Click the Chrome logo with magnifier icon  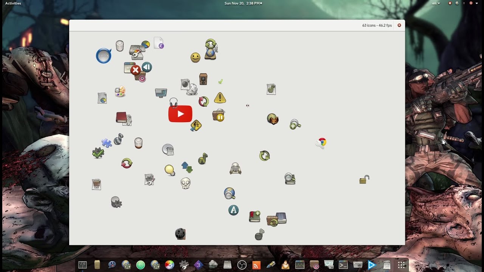[321, 143]
